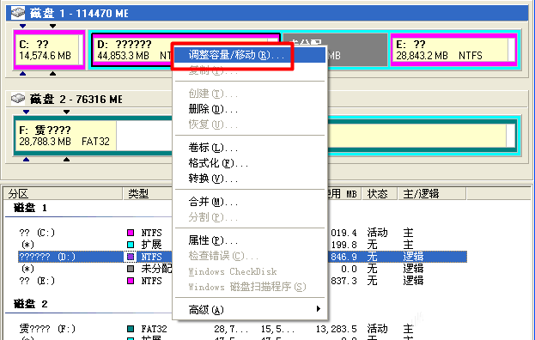The height and width of the screenshot is (340, 535).
Task: Click the 磁盘 2 group heading in list
Action: click(x=30, y=304)
